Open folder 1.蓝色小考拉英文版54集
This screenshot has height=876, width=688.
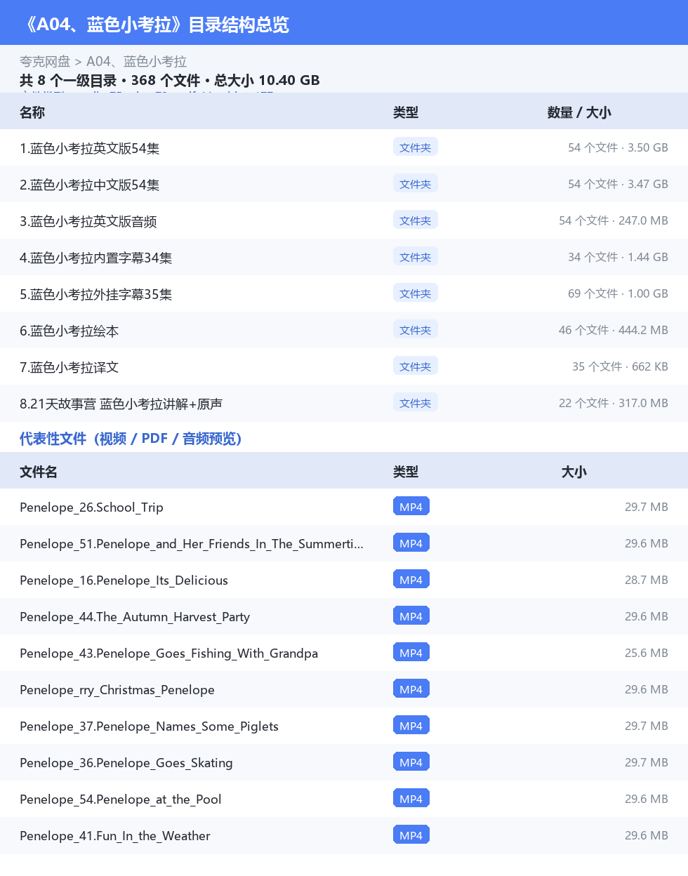pos(89,148)
